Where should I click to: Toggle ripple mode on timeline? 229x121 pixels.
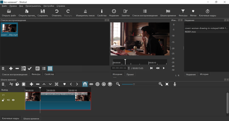click(x=97, y=84)
